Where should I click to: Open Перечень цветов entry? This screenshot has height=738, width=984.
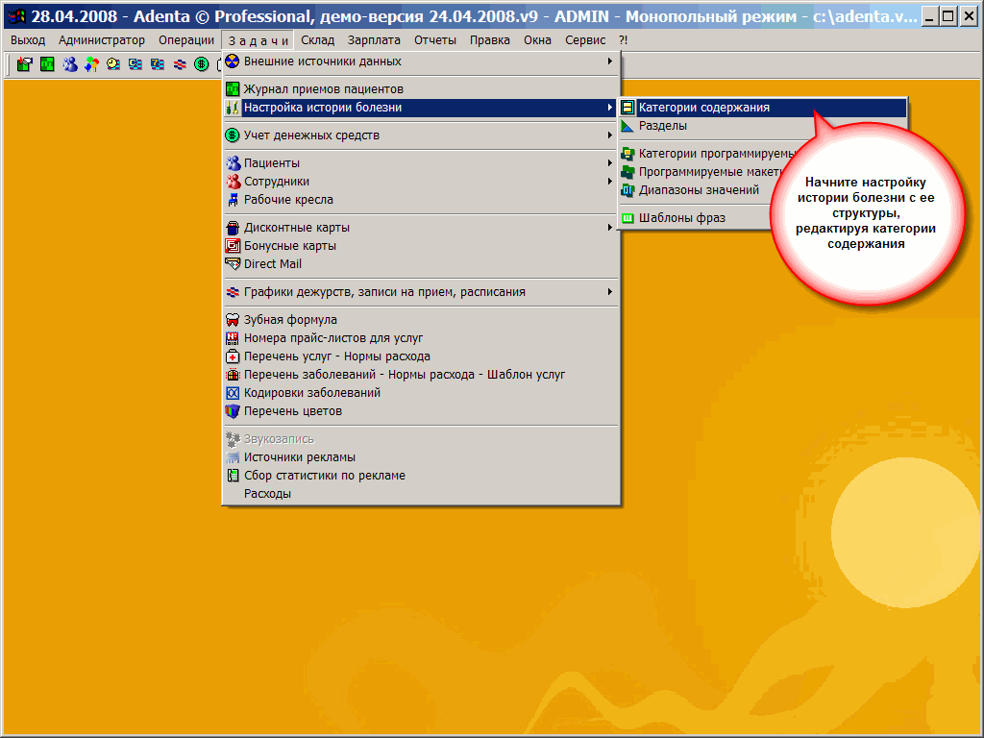pyautogui.click(x=292, y=411)
